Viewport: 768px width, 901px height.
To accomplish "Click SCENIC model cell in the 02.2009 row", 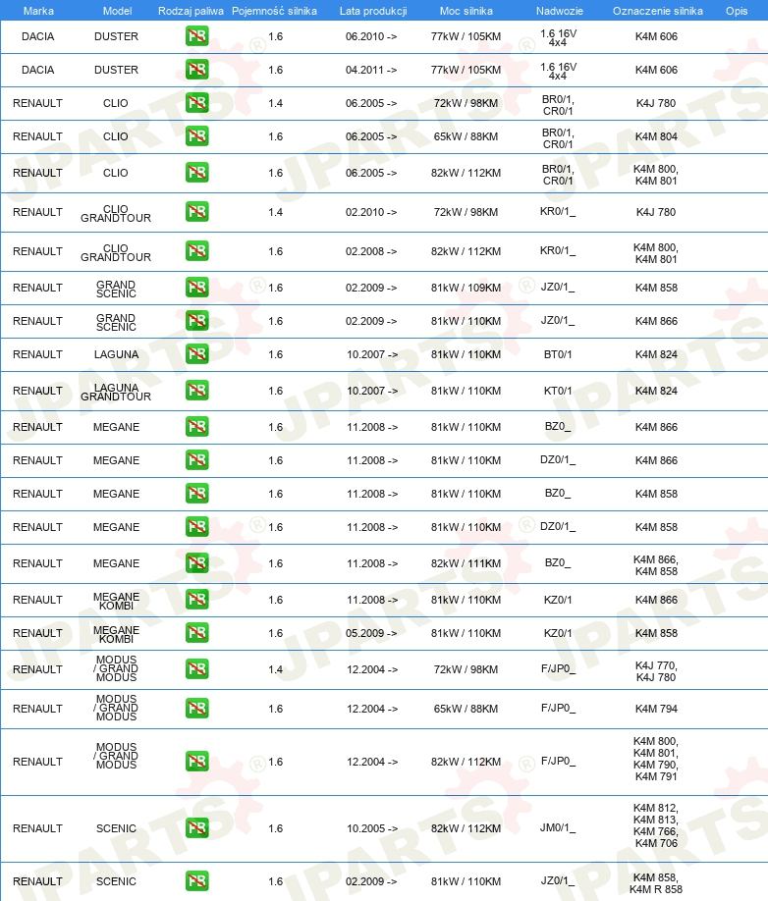I will [x=116, y=881].
